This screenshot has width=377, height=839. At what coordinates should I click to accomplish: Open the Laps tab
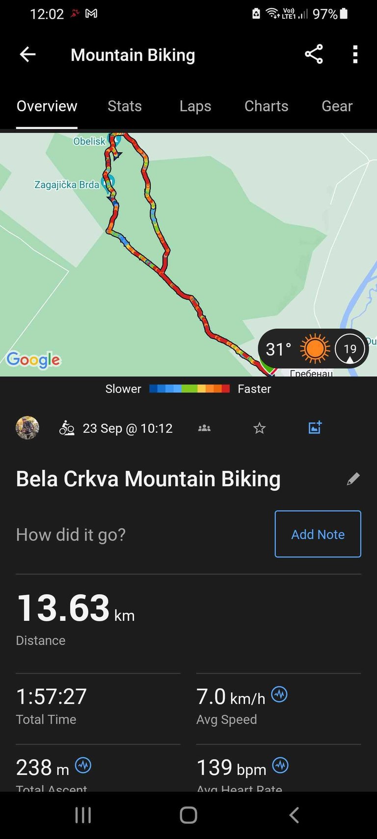point(195,106)
